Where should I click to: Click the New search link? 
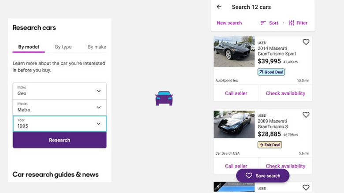coord(229,23)
